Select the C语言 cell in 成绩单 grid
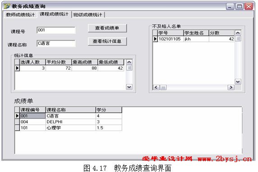The width and height of the screenshot is (258, 172). click(x=70, y=116)
